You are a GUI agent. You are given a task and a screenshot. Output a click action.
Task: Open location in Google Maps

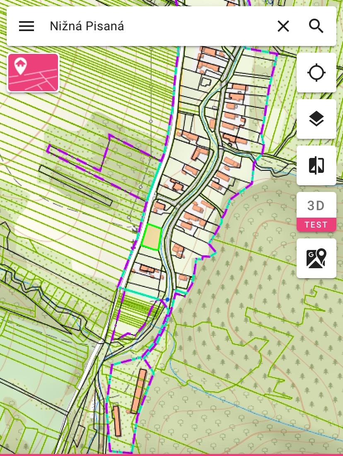(316, 258)
